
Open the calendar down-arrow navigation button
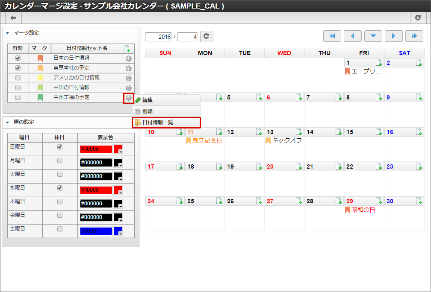point(373,36)
